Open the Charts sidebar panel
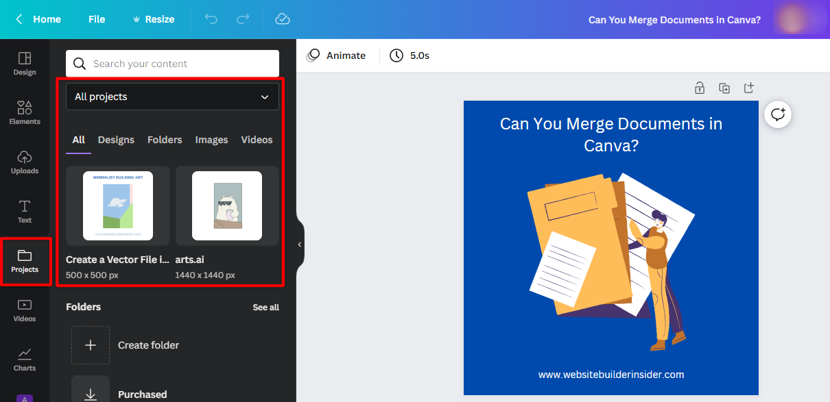 click(25, 360)
